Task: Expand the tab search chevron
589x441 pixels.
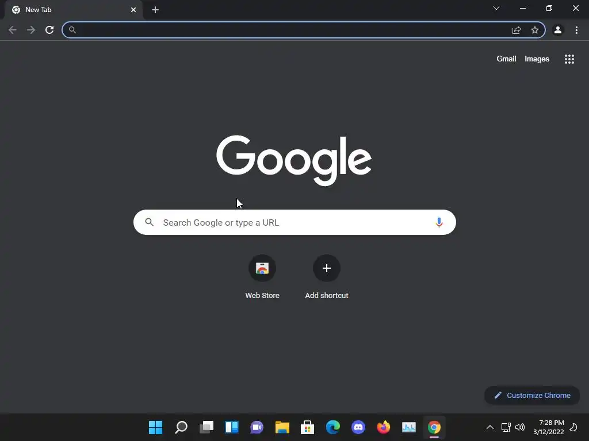Action: (x=496, y=8)
